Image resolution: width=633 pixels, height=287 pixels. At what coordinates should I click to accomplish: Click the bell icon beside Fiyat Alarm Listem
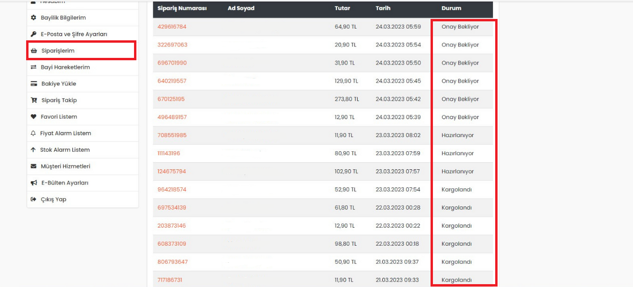coord(33,133)
